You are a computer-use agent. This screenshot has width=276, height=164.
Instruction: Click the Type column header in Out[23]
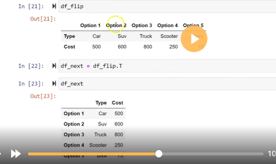tap(101, 103)
